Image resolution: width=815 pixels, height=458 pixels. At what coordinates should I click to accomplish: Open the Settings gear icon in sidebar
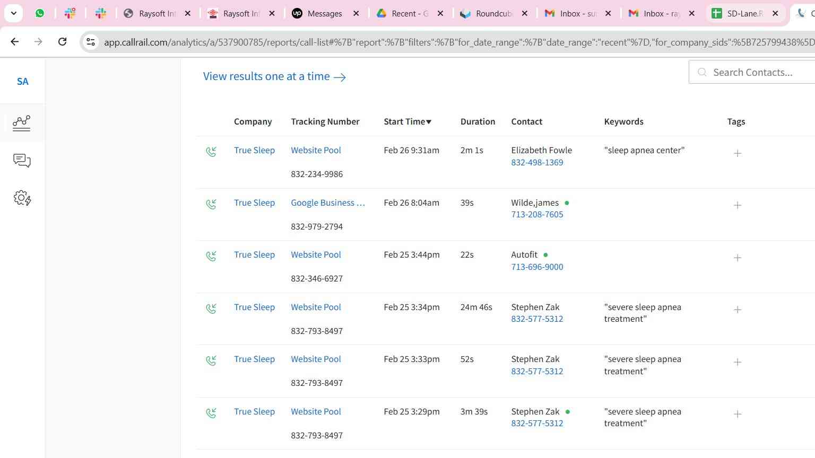coord(22,198)
